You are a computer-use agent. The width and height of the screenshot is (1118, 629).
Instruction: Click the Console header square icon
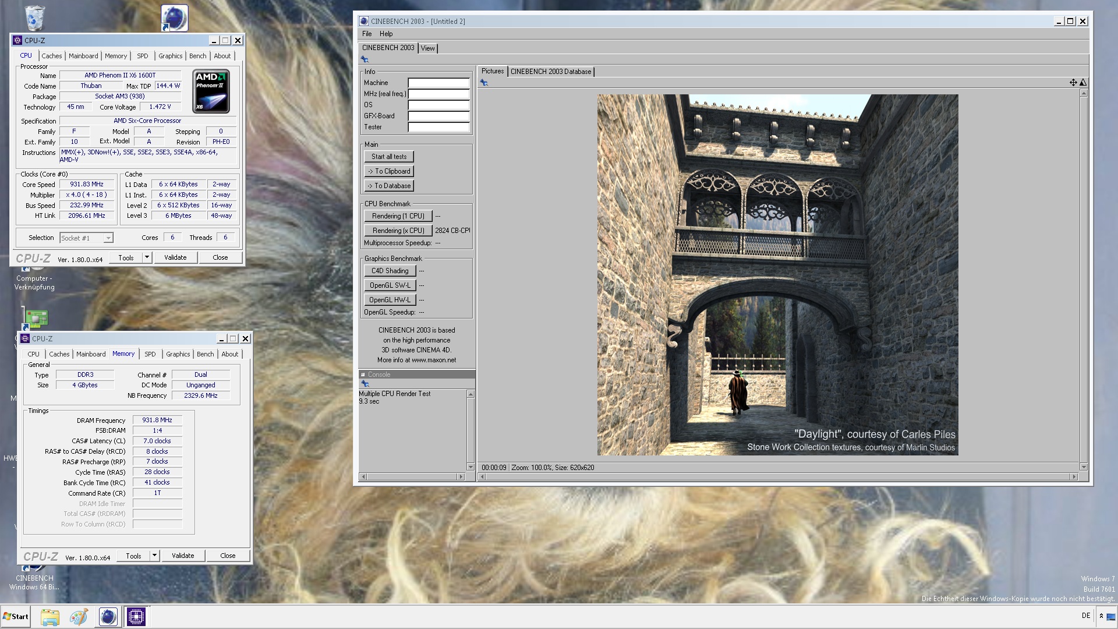click(363, 374)
